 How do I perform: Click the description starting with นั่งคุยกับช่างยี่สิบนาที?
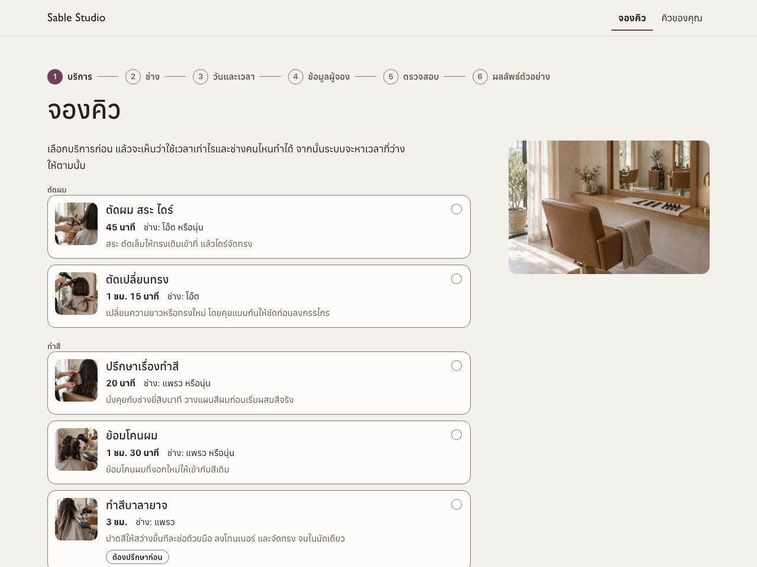click(200, 400)
